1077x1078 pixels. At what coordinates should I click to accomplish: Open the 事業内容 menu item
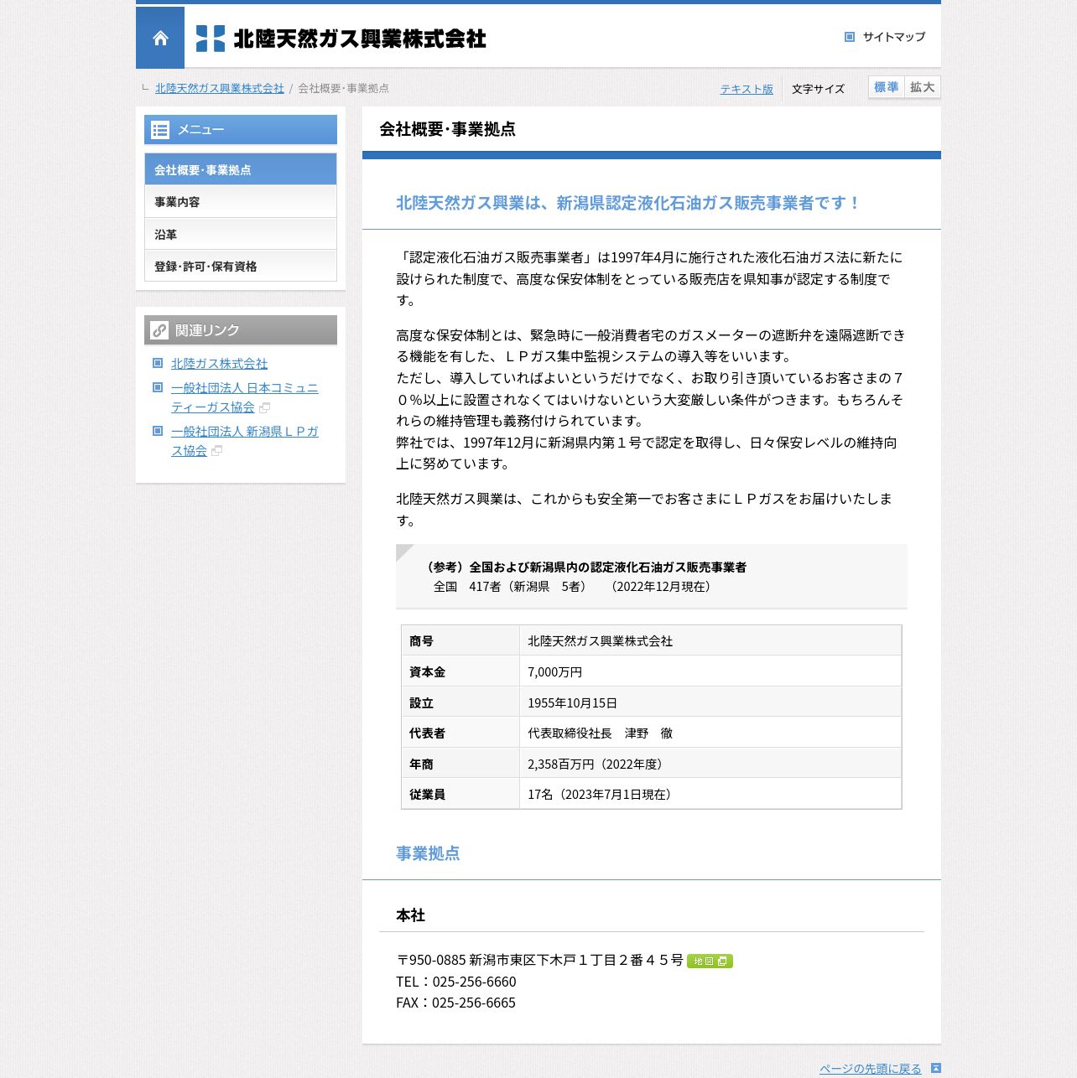pos(241,202)
